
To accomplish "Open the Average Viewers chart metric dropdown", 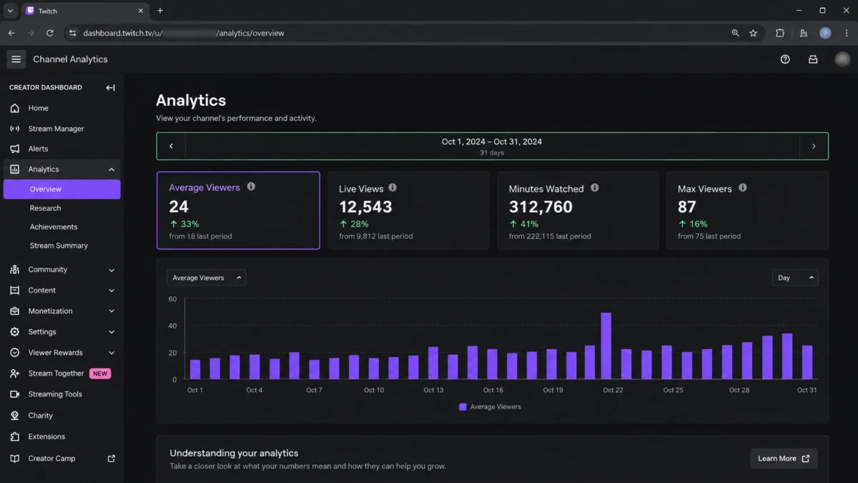I will coord(206,278).
